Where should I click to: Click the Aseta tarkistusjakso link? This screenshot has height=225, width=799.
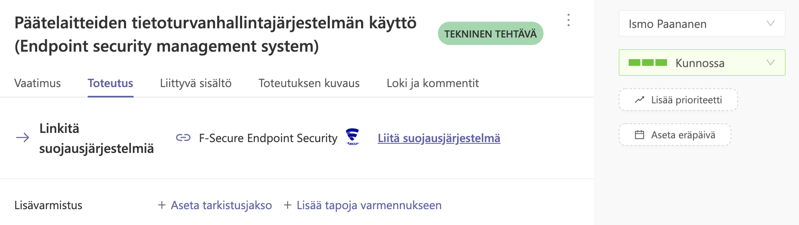[221, 205]
